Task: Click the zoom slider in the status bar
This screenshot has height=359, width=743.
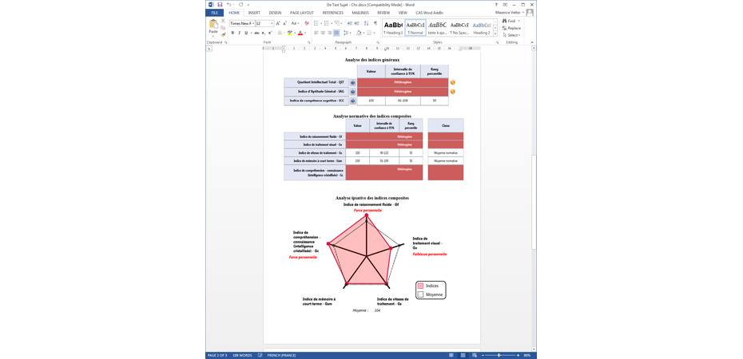Action: pyautogui.click(x=499, y=355)
